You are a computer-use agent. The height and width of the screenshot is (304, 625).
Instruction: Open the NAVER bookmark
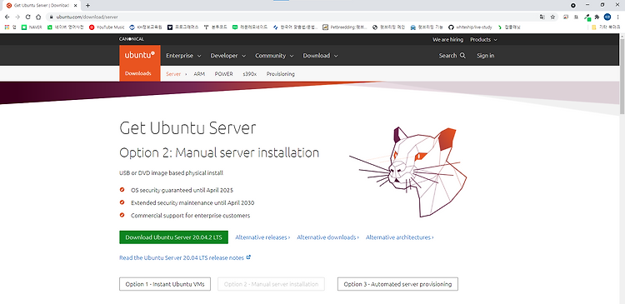click(32, 27)
